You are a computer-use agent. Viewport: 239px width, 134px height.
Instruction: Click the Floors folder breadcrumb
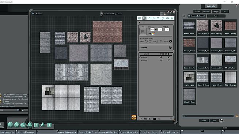coord(216,16)
